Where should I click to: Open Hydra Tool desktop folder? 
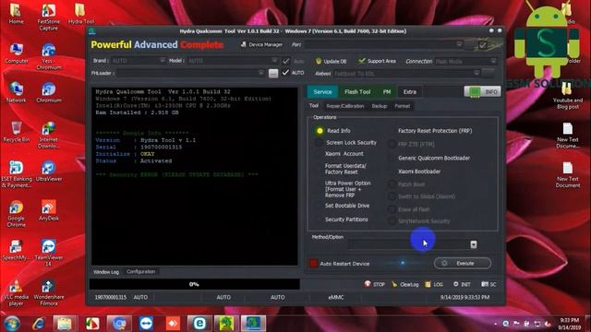[80, 14]
